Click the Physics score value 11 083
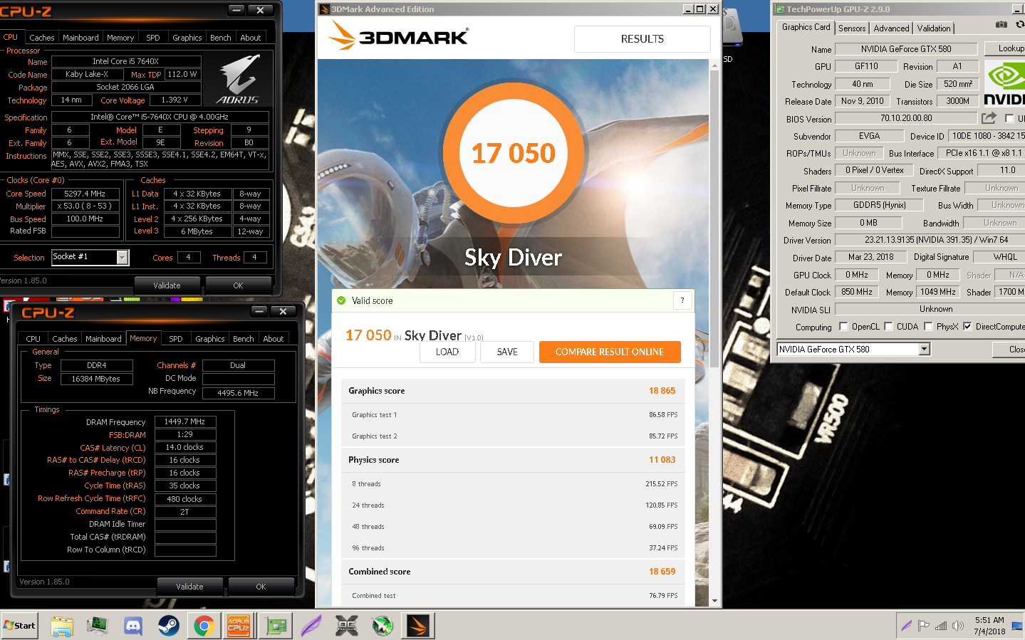The width and height of the screenshot is (1025, 640). (x=662, y=460)
